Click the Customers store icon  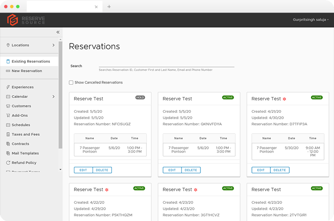(x=8, y=106)
